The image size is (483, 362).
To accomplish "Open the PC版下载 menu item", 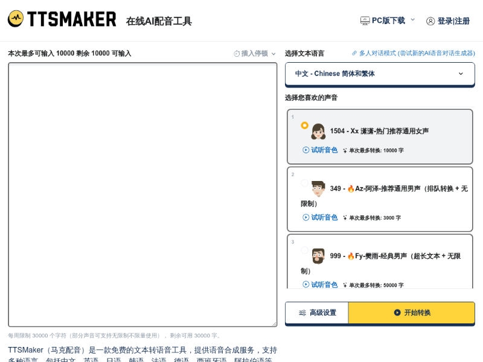I will (x=388, y=21).
